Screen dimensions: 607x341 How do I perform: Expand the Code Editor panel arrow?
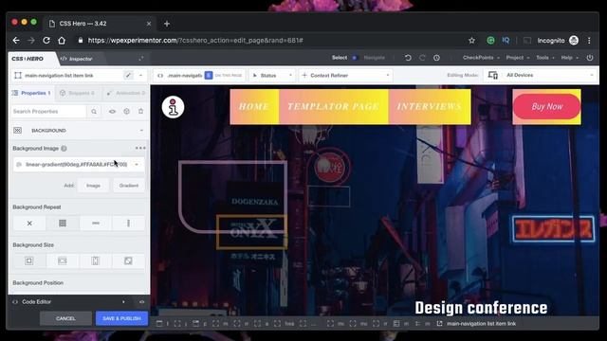pyautogui.click(x=123, y=302)
